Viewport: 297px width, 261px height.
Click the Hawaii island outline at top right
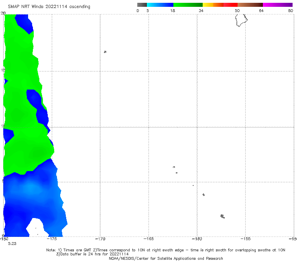pyautogui.click(x=241, y=20)
